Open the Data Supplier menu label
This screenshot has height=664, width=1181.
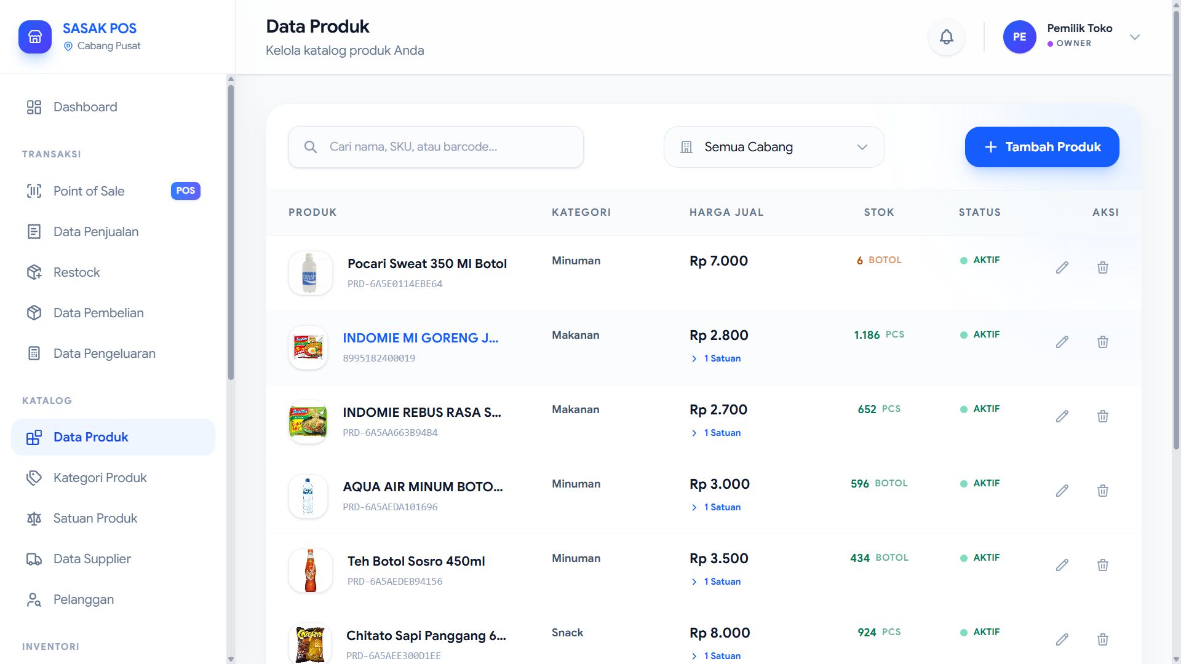92,559
